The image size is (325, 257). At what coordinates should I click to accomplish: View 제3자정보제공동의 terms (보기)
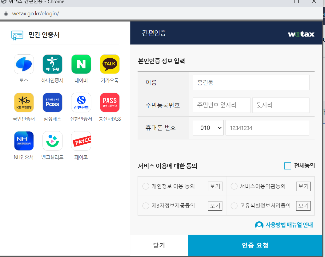tap(215, 206)
